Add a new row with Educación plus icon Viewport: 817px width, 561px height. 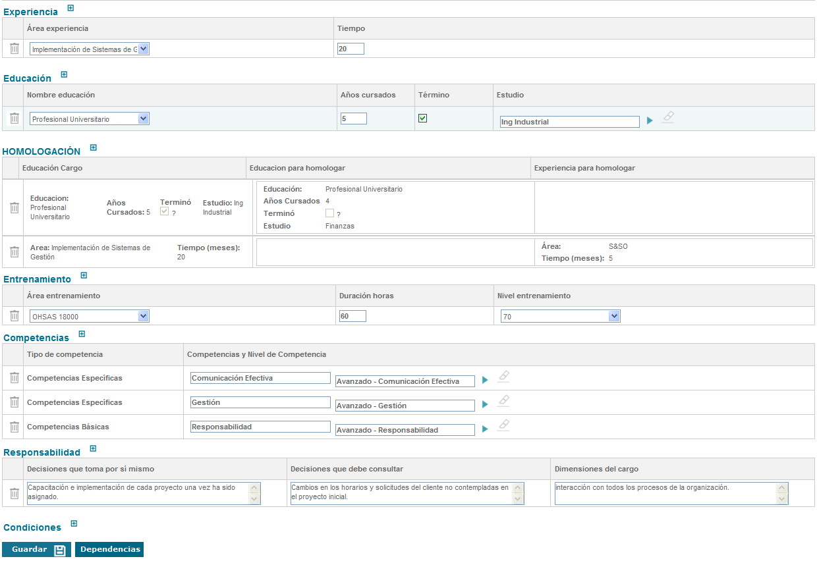64,75
